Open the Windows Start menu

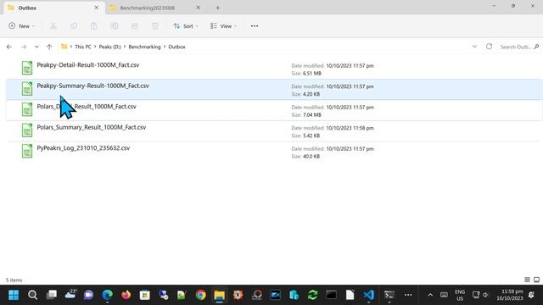click(x=14, y=295)
